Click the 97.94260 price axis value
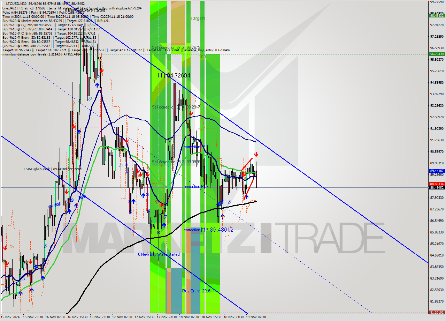The width and height of the screenshot is (446, 321). tap(437, 25)
